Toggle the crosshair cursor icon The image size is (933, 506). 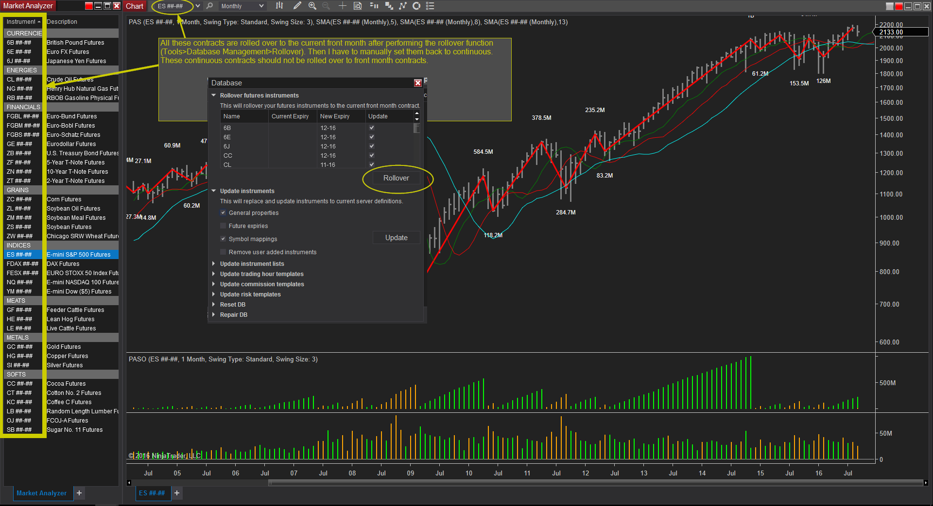coord(343,6)
